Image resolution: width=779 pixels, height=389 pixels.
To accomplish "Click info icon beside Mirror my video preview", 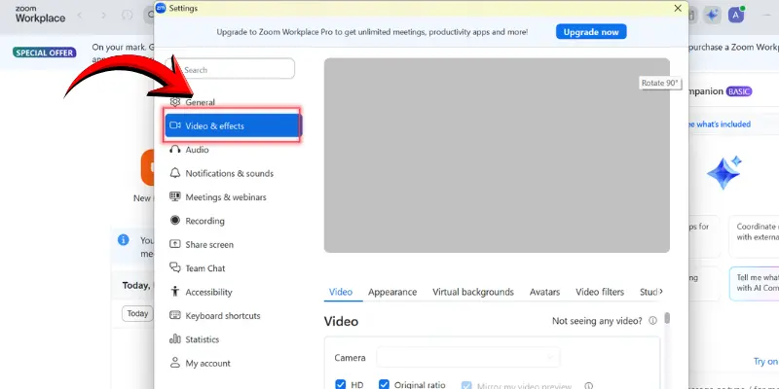I will coord(589,385).
